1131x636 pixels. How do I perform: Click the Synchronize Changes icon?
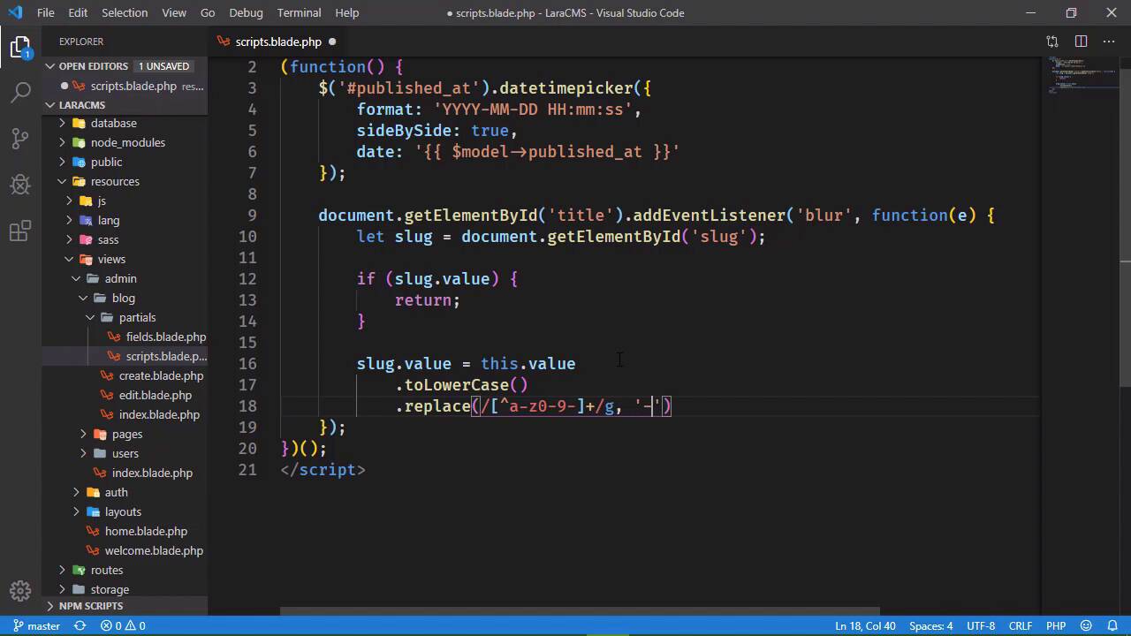point(80,625)
